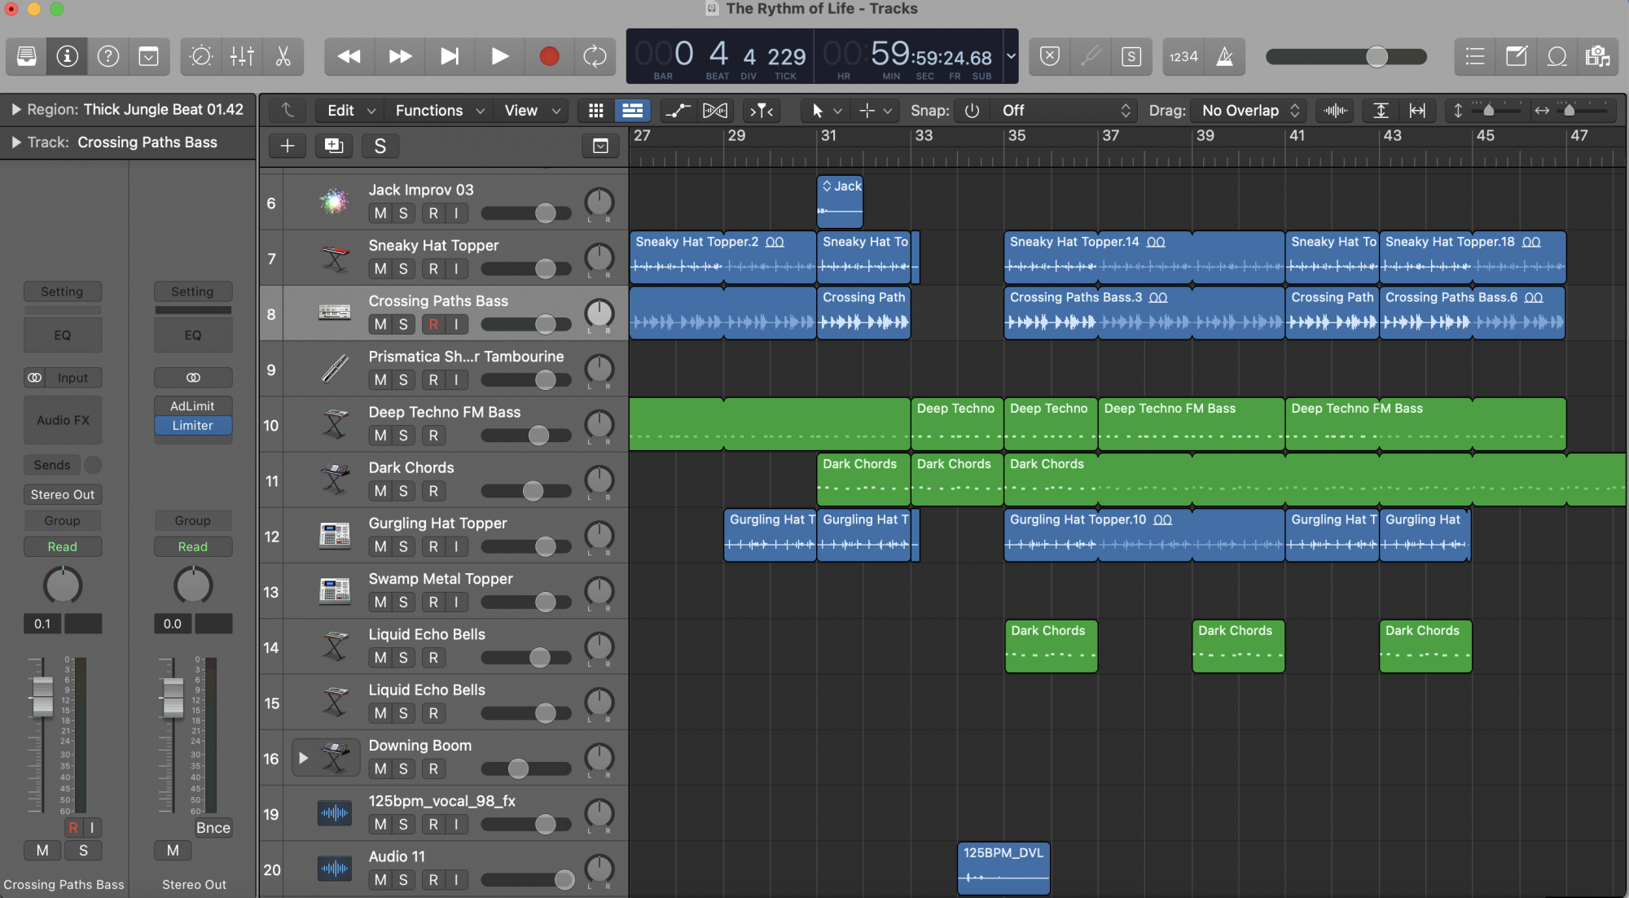Open the Edit menu in Tracks area
Viewport: 1629px width, 898px height.
click(350, 110)
